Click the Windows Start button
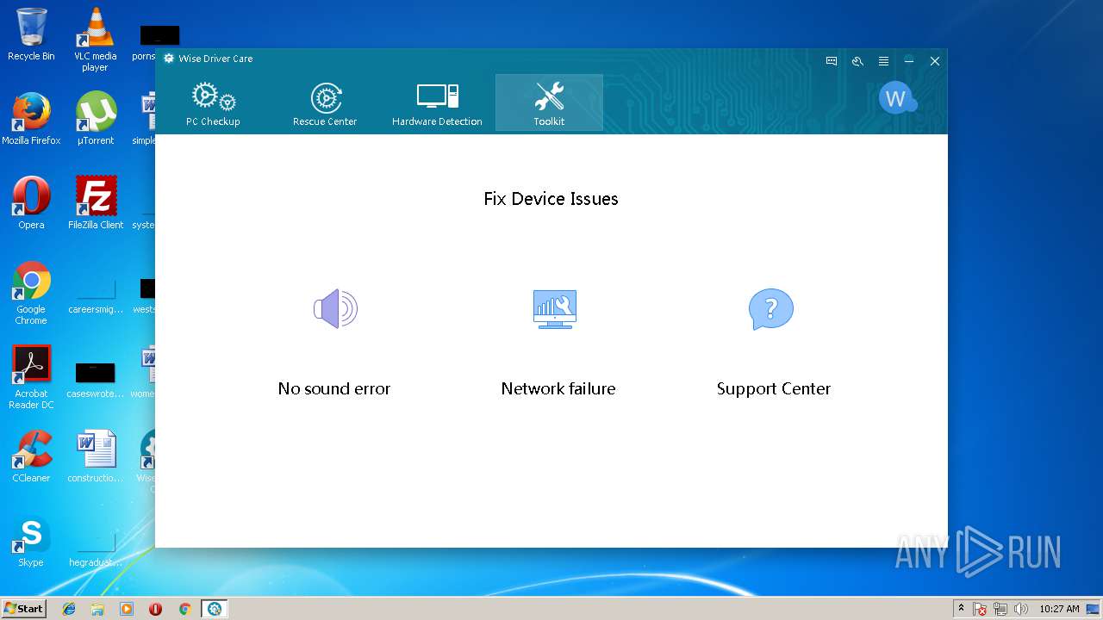This screenshot has height=620, width=1103. [x=23, y=608]
